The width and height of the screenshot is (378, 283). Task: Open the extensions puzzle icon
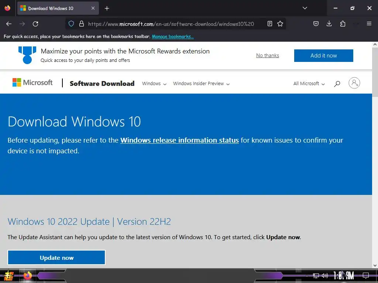point(343,24)
